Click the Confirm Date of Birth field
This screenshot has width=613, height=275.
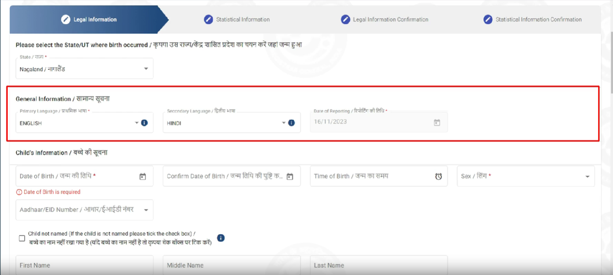point(232,176)
